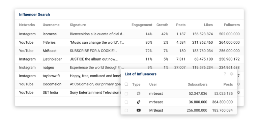The height and width of the screenshot is (122, 259).
Task: Click the Bienvenidos a la cuenta oficial signature
Action: click(x=97, y=34)
